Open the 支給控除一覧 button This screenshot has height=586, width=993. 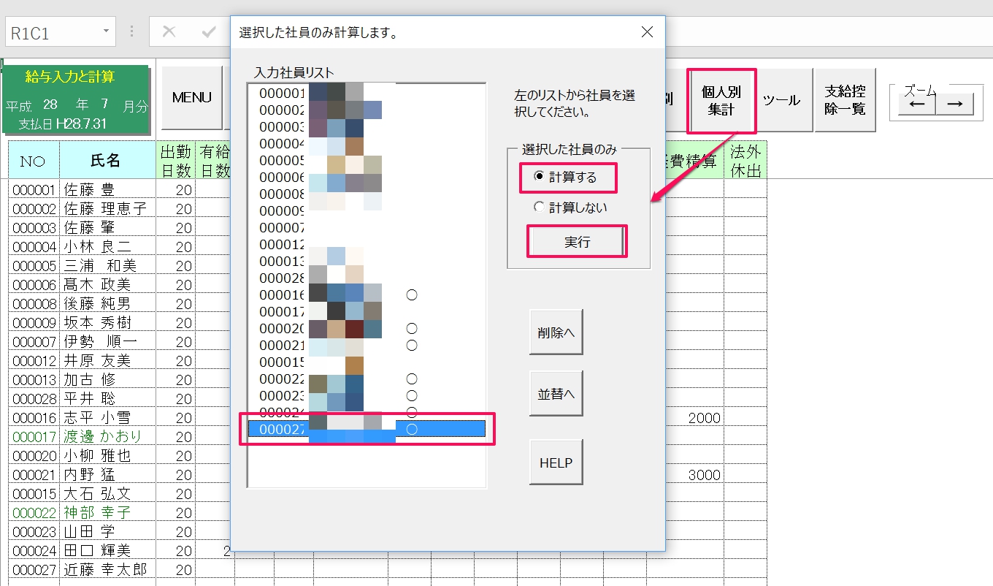coord(845,101)
